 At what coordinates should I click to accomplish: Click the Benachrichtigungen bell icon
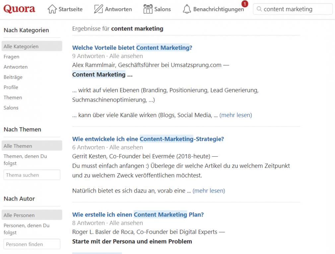click(187, 9)
